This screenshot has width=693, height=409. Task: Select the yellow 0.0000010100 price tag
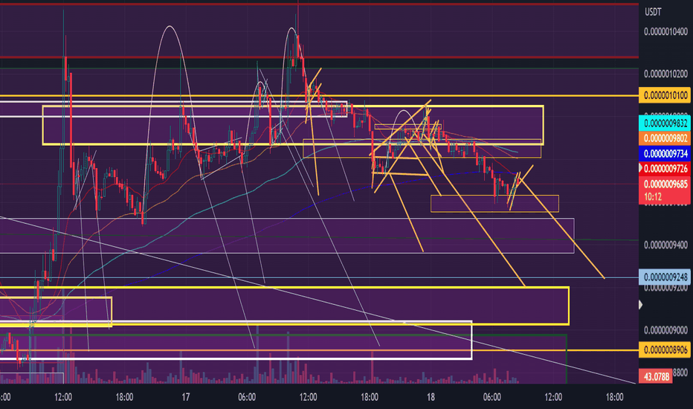coord(665,95)
